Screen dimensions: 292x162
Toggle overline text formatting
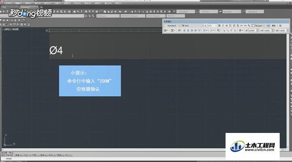(x=234, y=26)
